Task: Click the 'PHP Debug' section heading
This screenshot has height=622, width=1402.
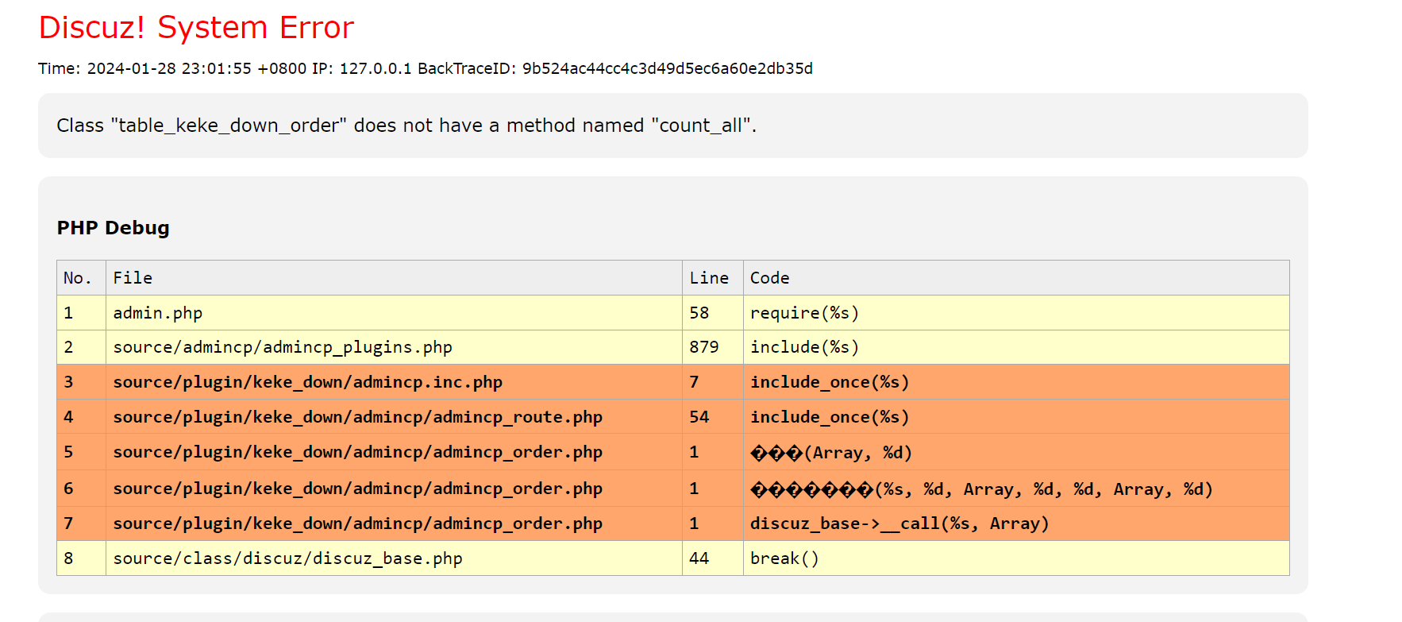Action: [x=114, y=228]
